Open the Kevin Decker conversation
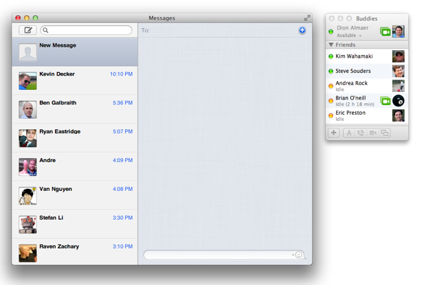 pos(75,80)
